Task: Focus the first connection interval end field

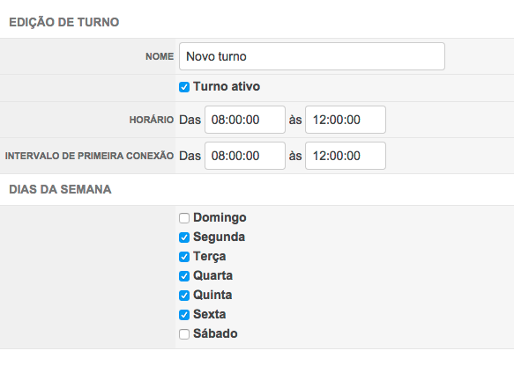Action: [x=346, y=156]
